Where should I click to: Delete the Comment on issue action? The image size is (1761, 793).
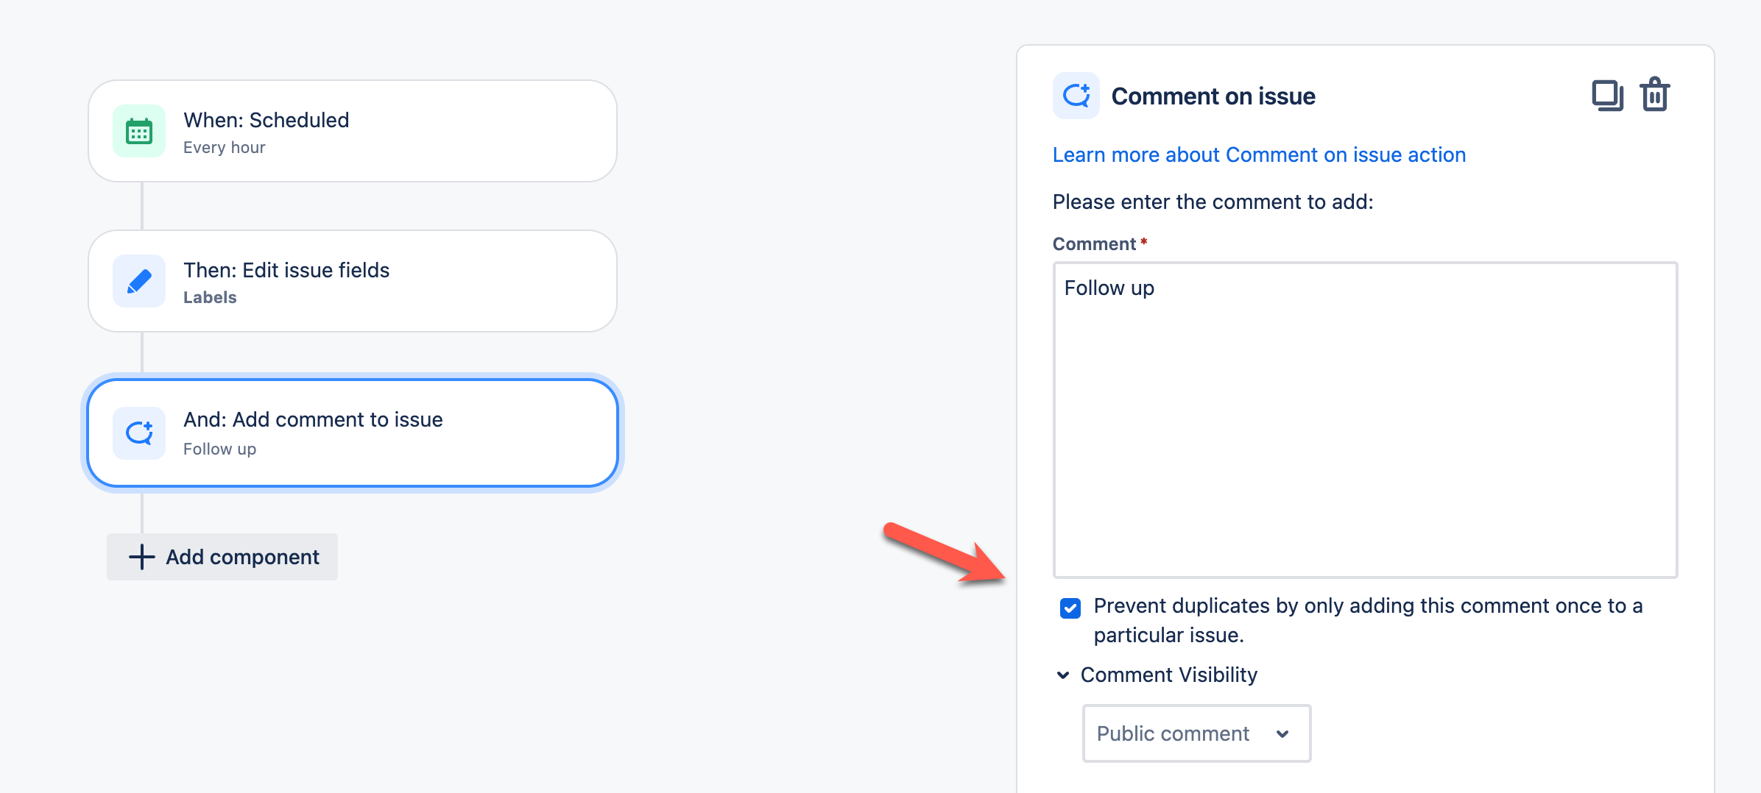[x=1654, y=94]
